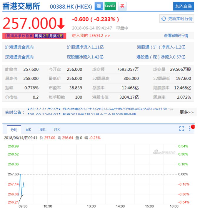Click the refresh arrows icon

pyautogui.click(x=164, y=19)
